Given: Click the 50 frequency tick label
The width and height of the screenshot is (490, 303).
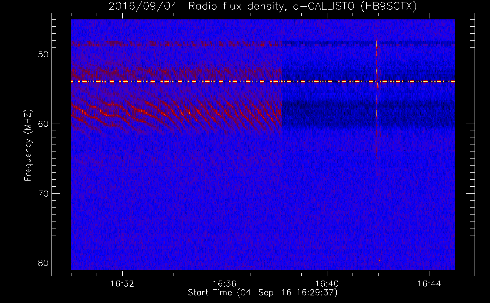Looking at the screenshot, I should click(44, 54).
